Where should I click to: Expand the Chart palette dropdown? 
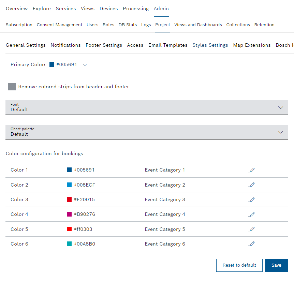[x=146, y=132]
